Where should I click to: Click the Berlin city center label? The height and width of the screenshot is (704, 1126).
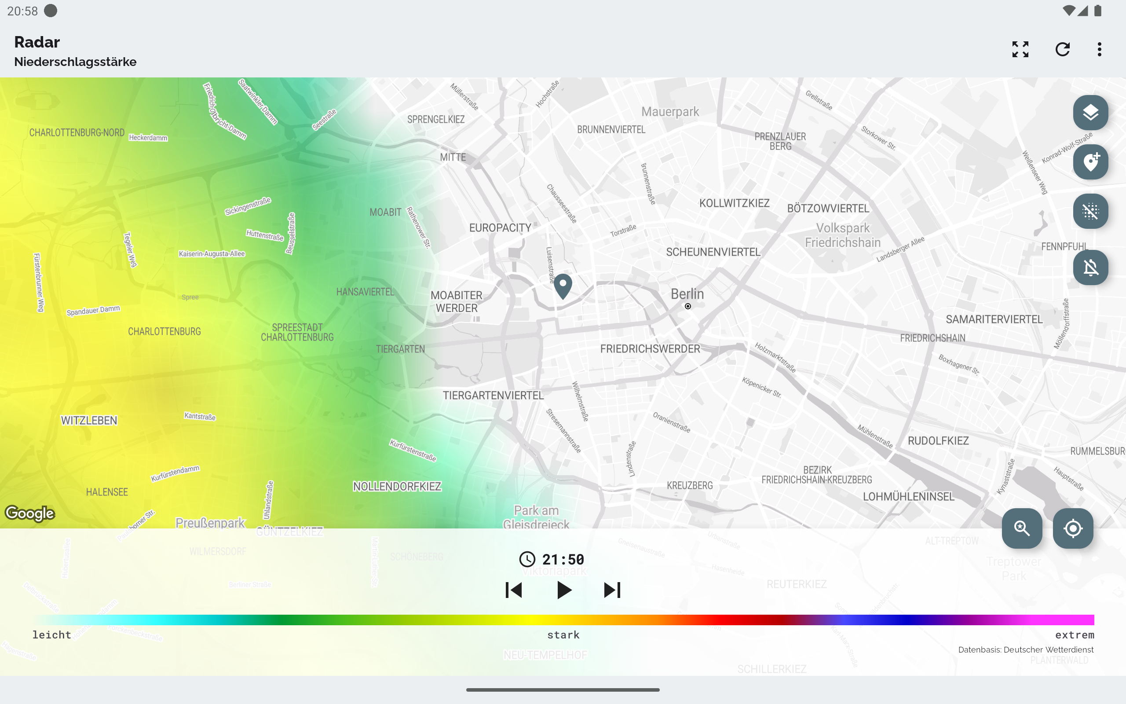(687, 294)
